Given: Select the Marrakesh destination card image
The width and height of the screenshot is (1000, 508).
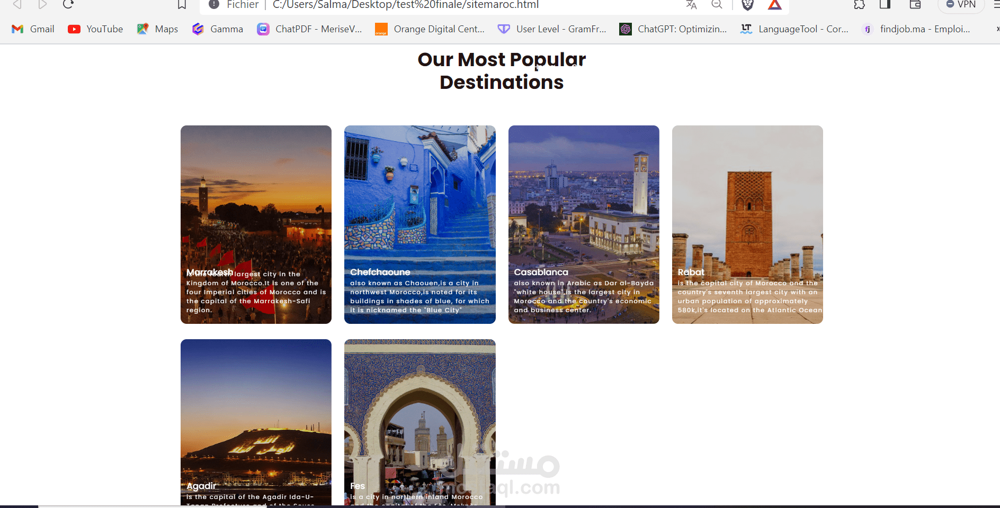Looking at the screenshot, I should 256,224.
